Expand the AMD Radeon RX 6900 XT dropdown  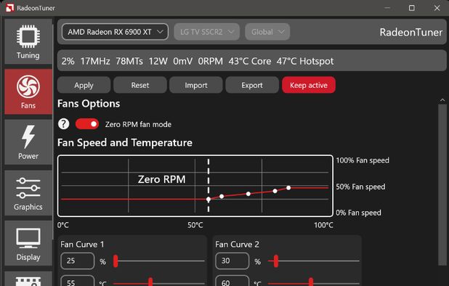pyautogui.click(x=115, y=32)
